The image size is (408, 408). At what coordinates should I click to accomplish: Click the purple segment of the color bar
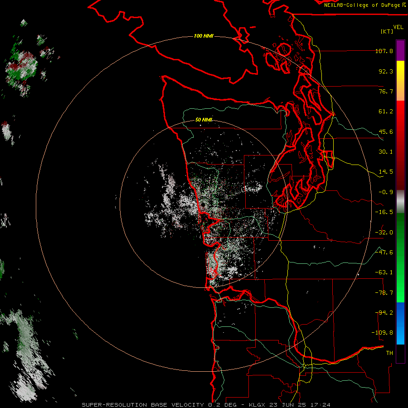coord(400,50)
